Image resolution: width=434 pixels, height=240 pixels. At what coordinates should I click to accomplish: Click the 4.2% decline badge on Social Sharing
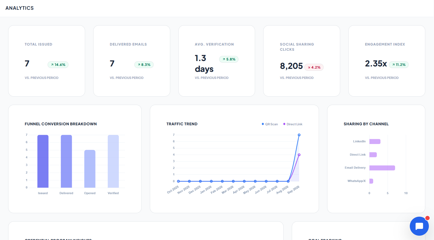314,67
